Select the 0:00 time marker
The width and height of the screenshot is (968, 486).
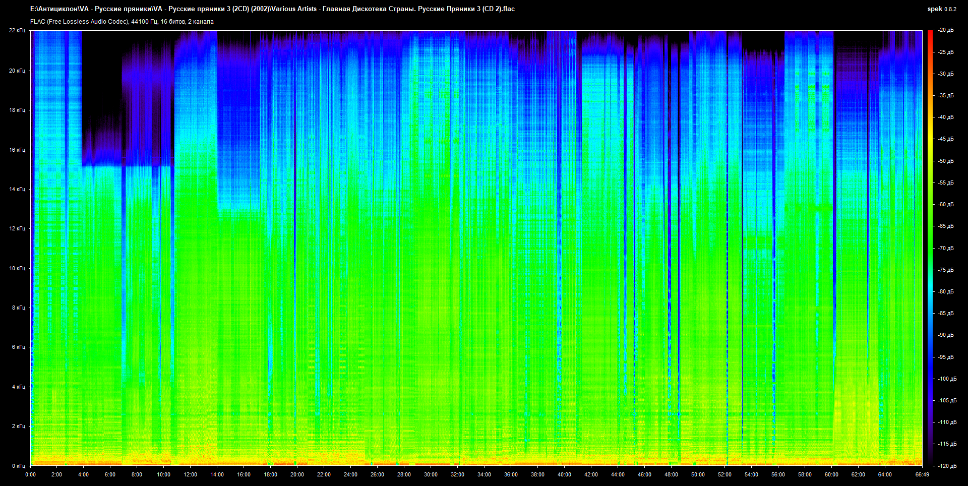tap(30, 474)
